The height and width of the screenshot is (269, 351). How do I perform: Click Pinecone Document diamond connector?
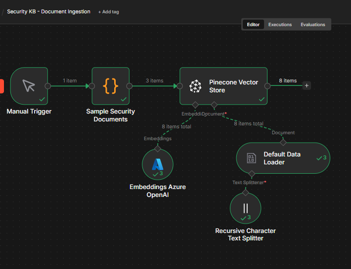click(x=214, y=105)
